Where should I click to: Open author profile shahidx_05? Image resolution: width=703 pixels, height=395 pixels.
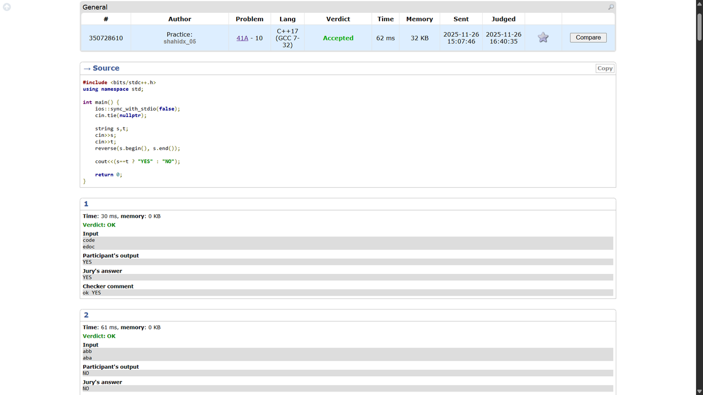tap(180, 42)
